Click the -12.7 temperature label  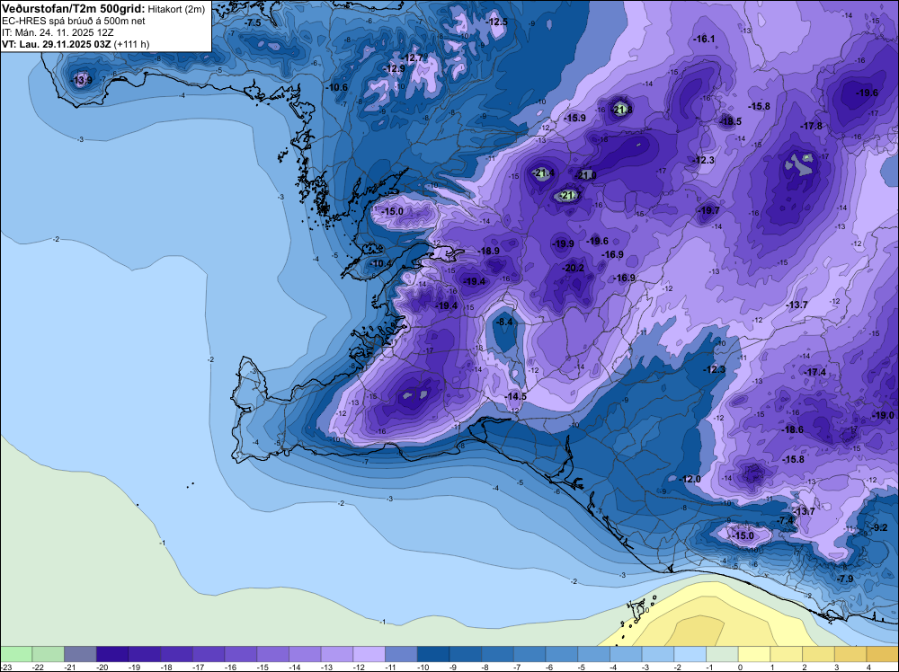pyautogui.click(x=413, y=57)
